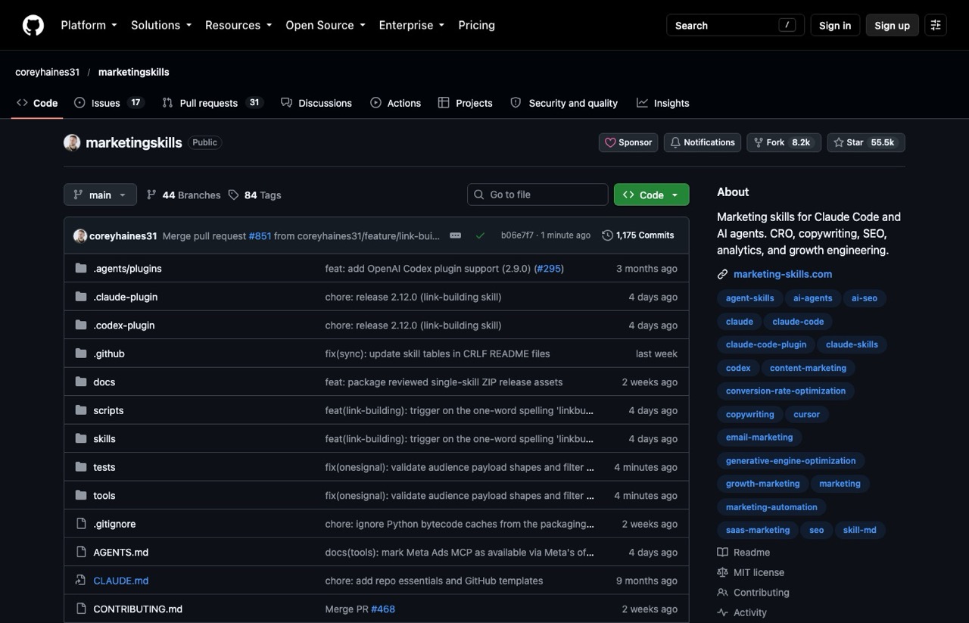
Task: Expand the Resources menu
Action: click(x=238, y=25)
